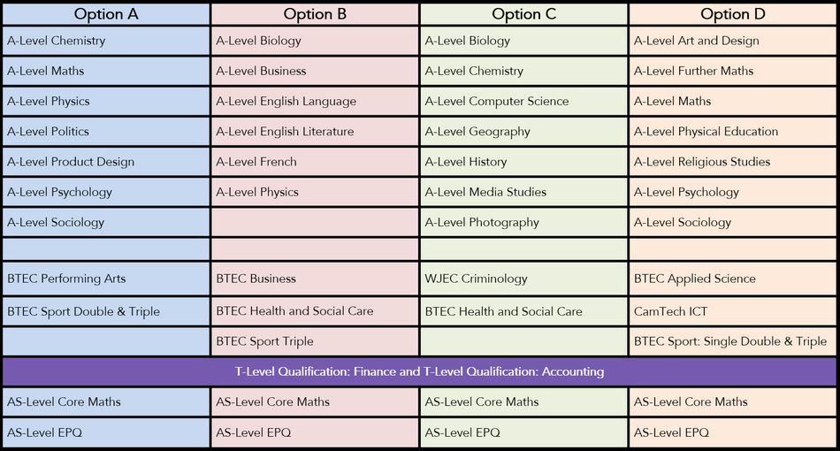Click A-Level Media Studies entry
The width and height of the screenshot is (840, 451).
485,192
